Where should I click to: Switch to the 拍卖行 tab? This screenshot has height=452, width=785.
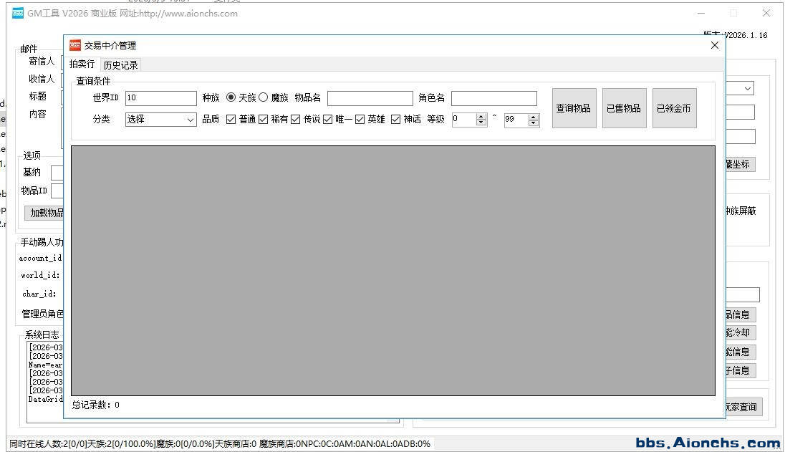click(x=82, y=64)
